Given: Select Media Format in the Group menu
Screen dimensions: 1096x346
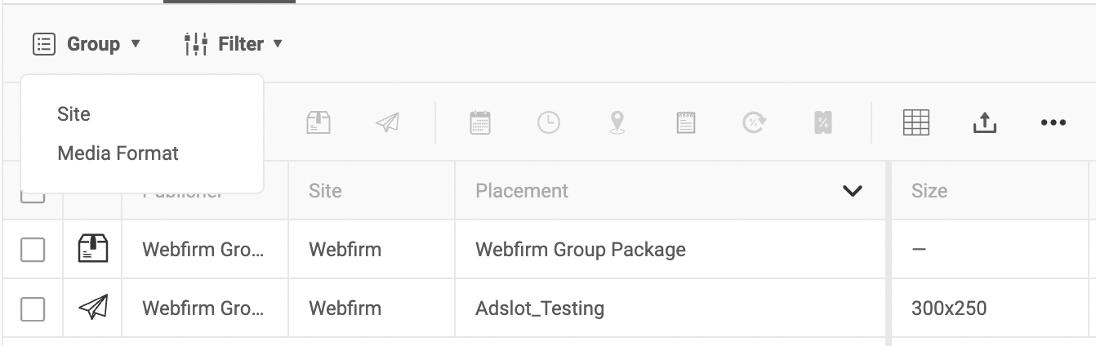Looking at the screenshot, I should coord(118,153).
